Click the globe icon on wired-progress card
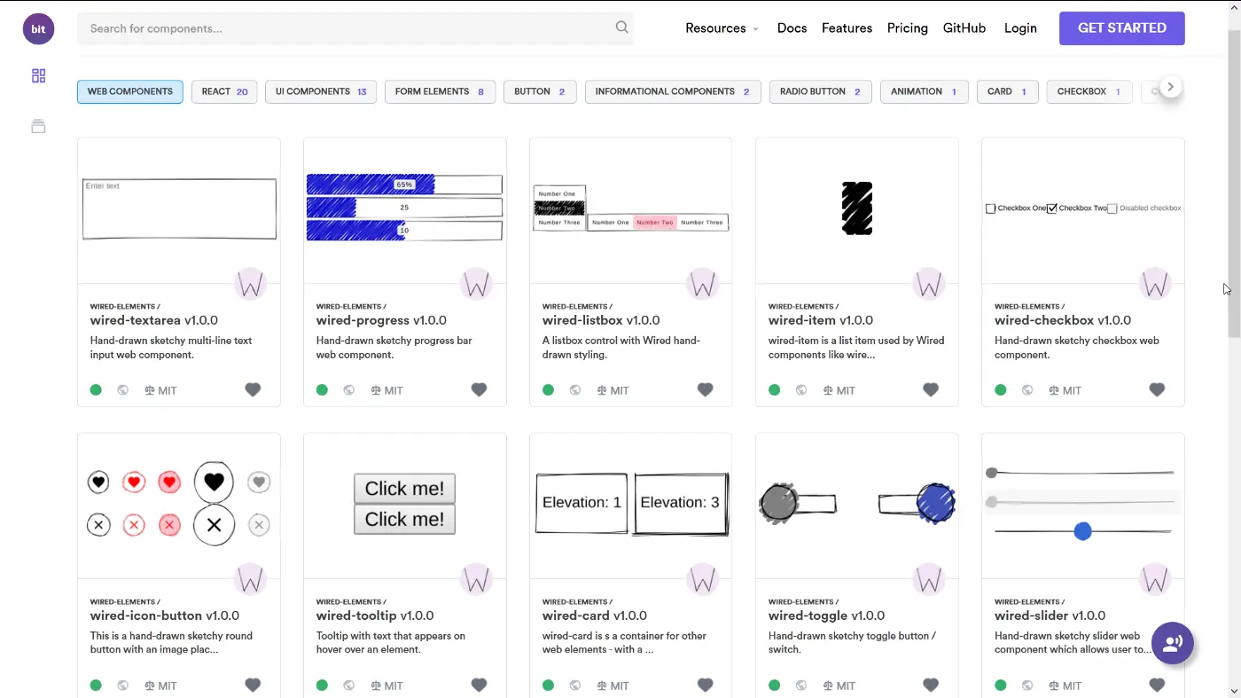Viewport: 1241px width, 698px height. tap(349, 390)
